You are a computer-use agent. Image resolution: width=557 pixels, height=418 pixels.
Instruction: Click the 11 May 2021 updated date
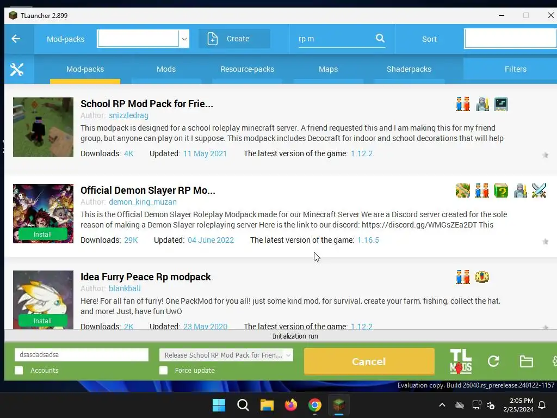point(205,153)
